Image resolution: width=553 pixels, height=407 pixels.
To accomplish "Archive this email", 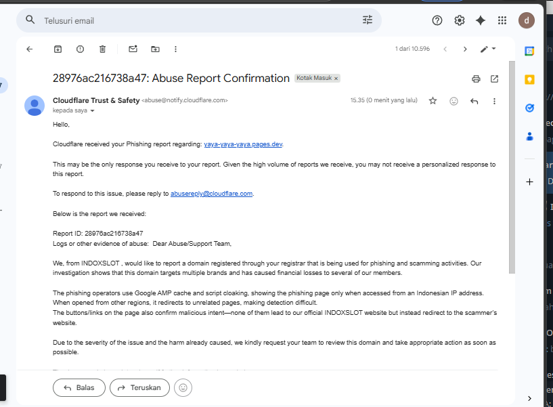I will [x=58, y=49].
